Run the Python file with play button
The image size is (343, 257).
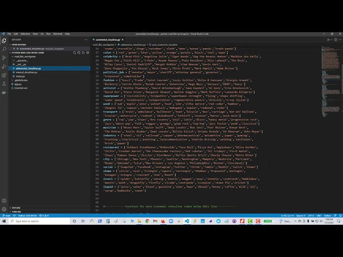click(328, 40)
